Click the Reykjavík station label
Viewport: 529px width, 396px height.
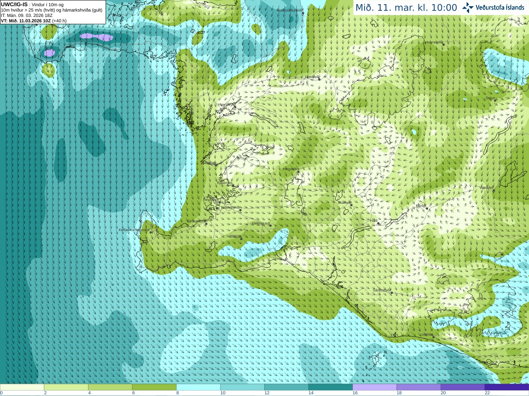point(210,200)
